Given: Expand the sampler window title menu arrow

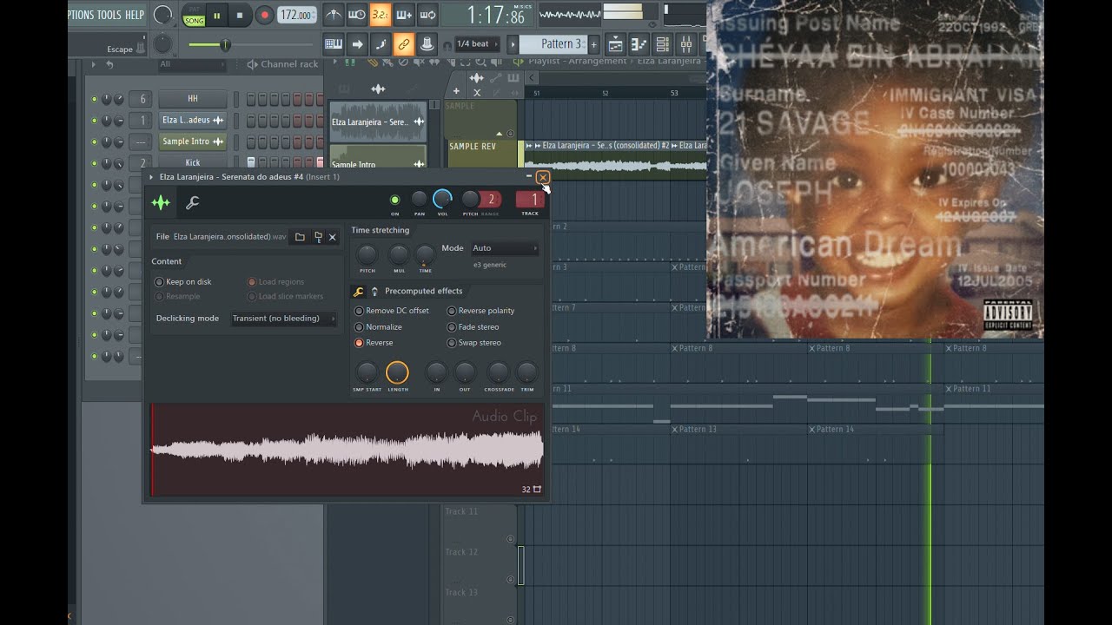Looking at the screenshot, I should point(151,177).
